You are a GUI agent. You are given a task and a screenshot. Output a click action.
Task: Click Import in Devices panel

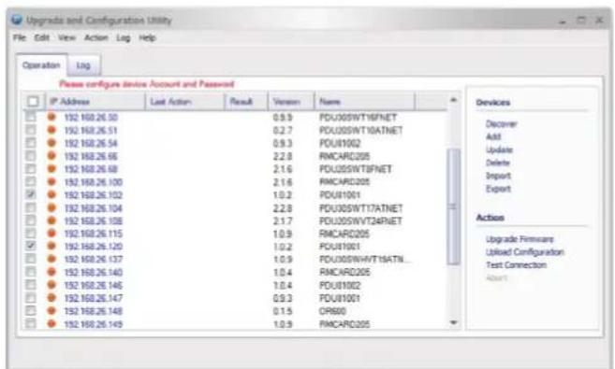(x=498, y=176)
